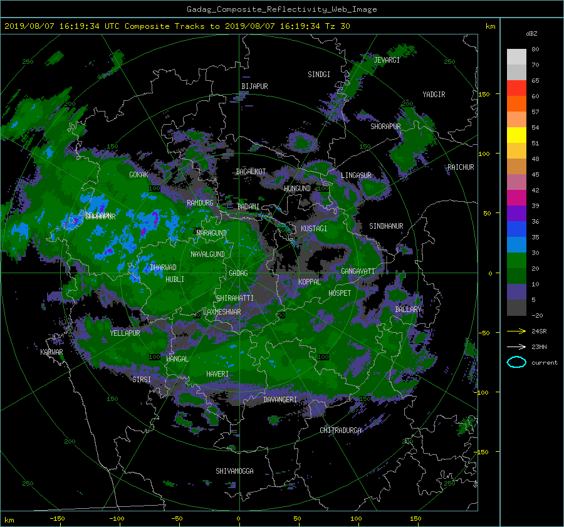This screenshot has width=564, height=527.
Task: Click the Gadag_Composite_Reflectivity_Web_Image title
Action: coord(281,9)
